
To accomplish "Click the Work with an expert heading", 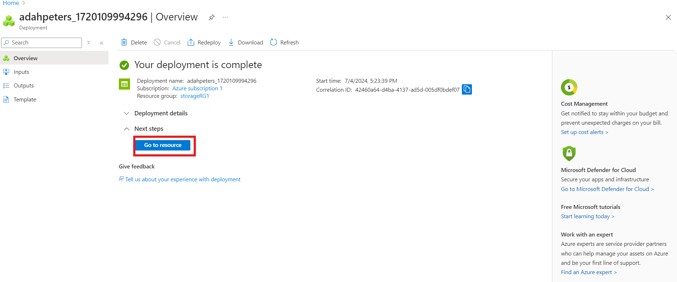I will pos(587,235).
